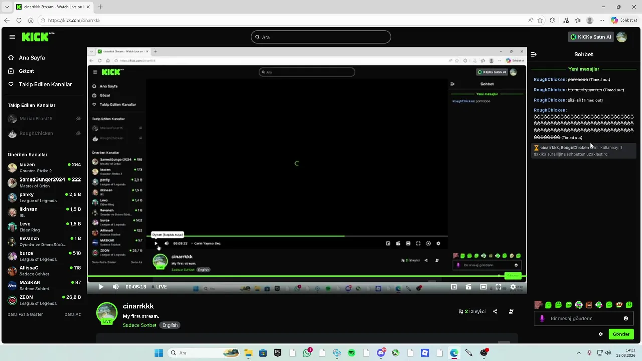Open ilkinsan IRL channel

(x=44, y=212)
